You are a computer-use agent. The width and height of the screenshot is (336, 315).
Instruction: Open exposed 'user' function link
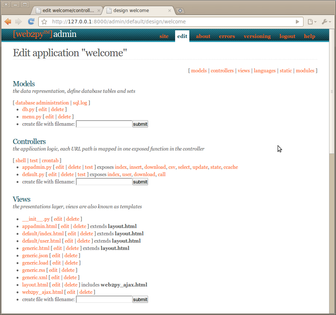point(127,174)
